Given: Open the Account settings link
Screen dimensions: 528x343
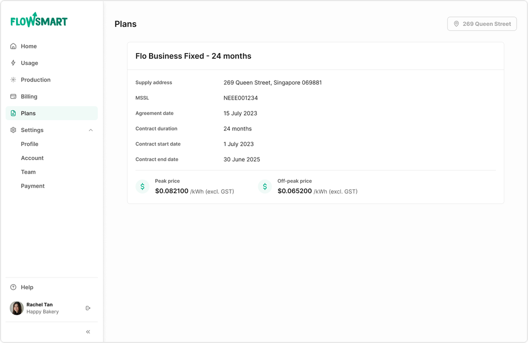Looking at the screenshot, I should (32, 158).
